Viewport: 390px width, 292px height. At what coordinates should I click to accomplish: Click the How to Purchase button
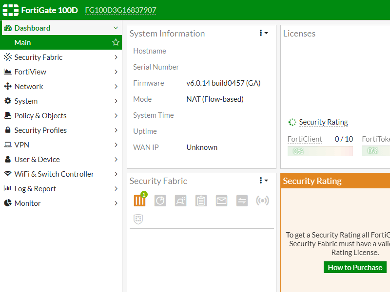click(355, 267)
